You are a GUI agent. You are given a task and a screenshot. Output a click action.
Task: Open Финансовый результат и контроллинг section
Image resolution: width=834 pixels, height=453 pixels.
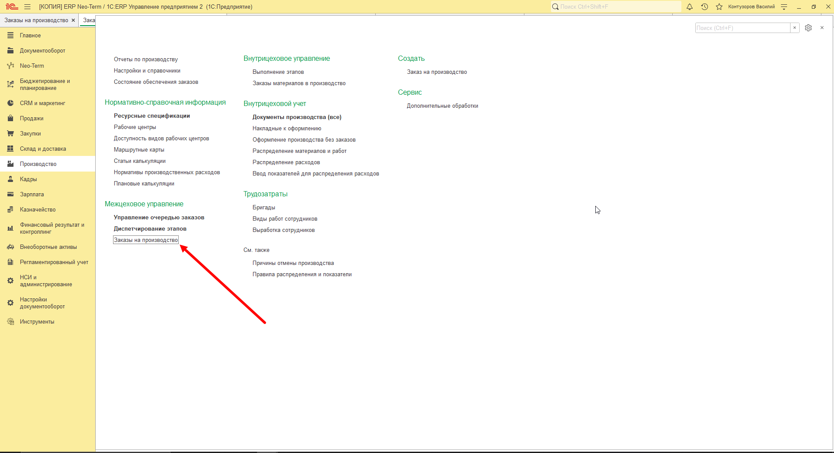(47, 228)
